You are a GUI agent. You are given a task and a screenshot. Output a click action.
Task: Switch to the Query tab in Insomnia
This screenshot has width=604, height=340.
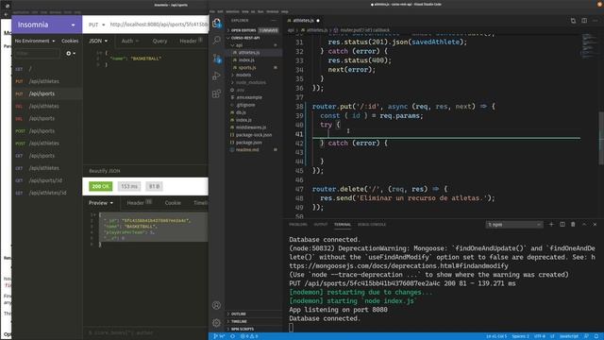[x=159, y=41]
